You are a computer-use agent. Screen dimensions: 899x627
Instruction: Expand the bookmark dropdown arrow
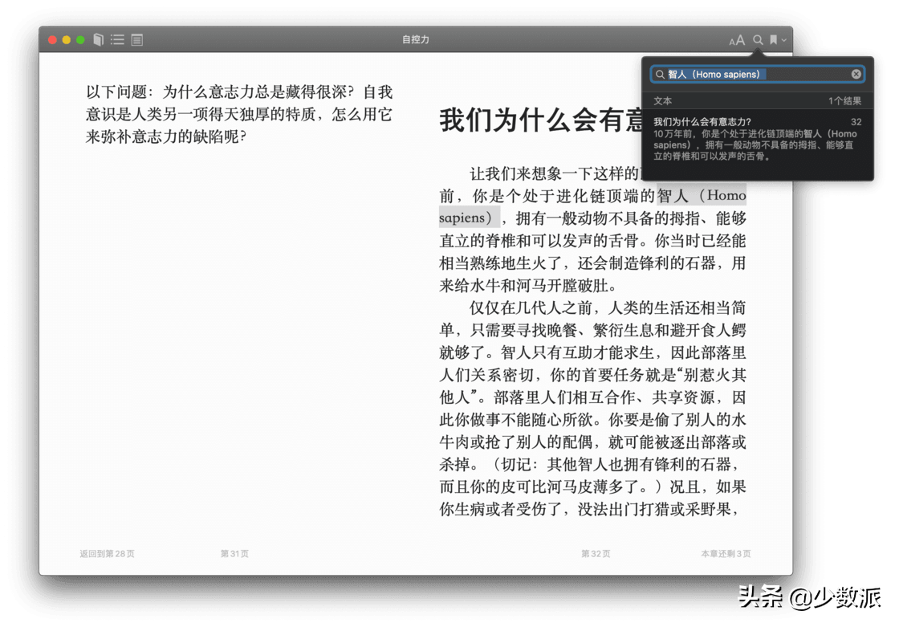783,40
